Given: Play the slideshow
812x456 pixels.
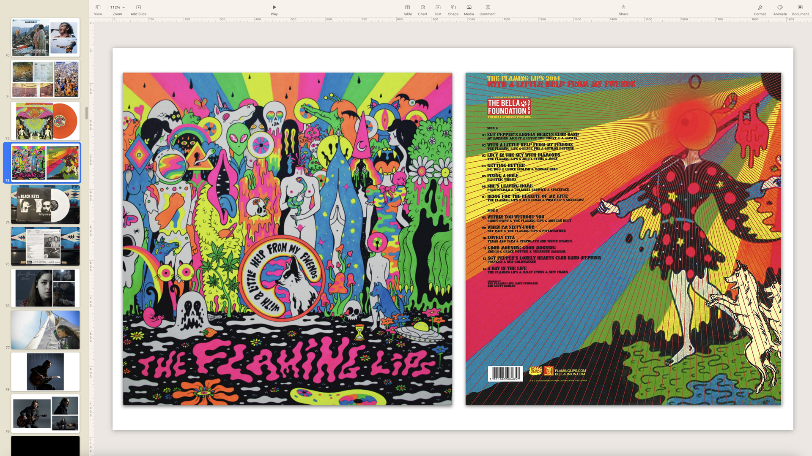Looking at the screenshot, I should [x=274, y=8].
